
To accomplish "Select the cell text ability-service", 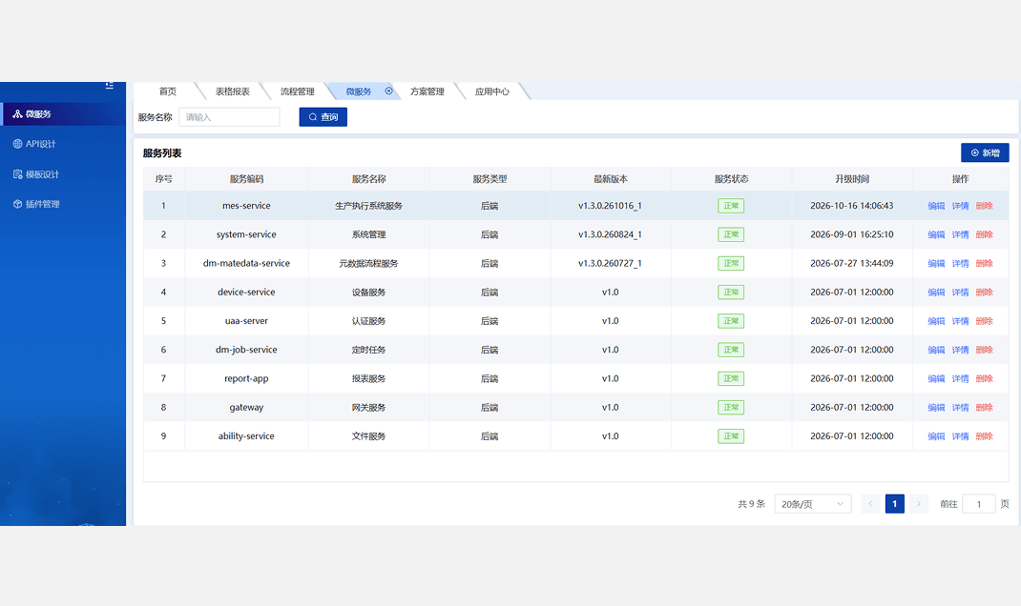I will coord(246,436).
